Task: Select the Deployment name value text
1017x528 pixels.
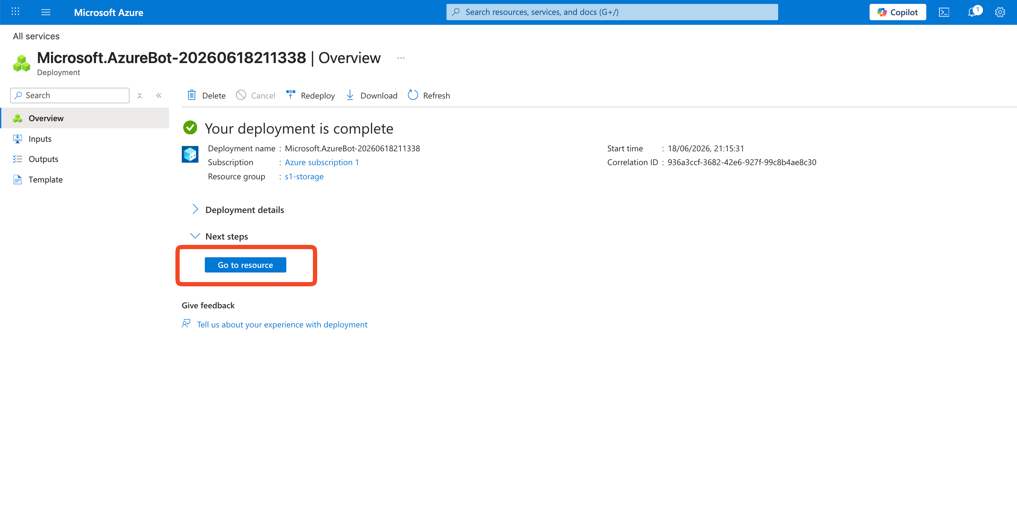Action: click(x=352, y=148)
